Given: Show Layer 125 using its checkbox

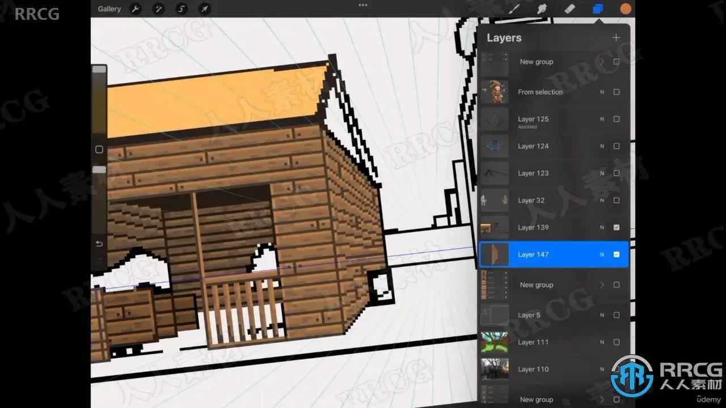Looking at the screenshot, I should click(x=617, y=119).
